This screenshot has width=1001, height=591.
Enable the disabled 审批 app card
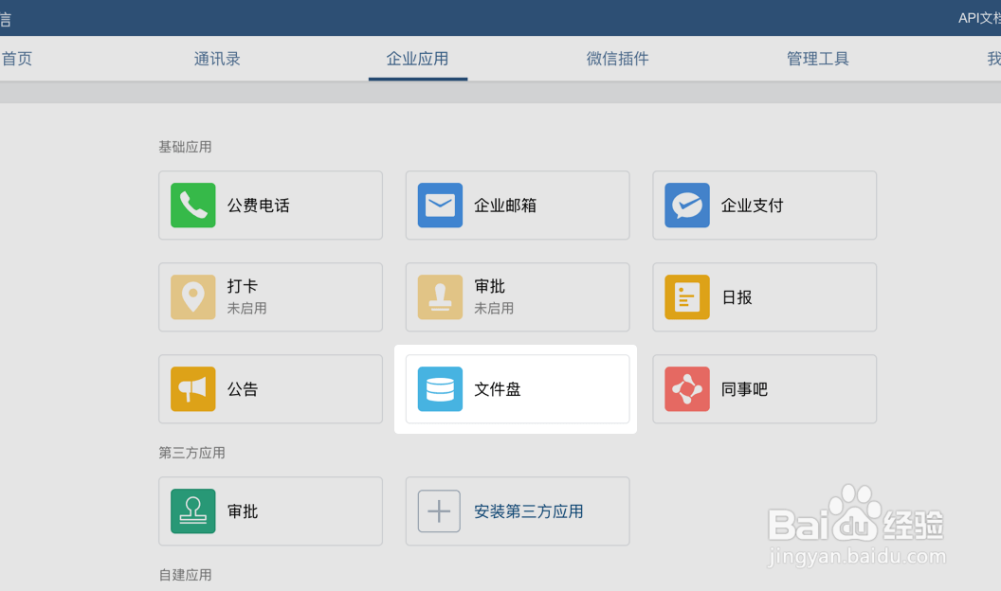pos(518,296)
